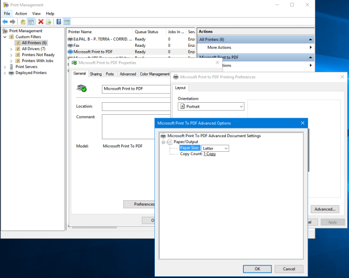Toggle the Show/Hide Action Pane icon
The width and height of the screenshot is (349, 278).
click(x=67, y=22)
